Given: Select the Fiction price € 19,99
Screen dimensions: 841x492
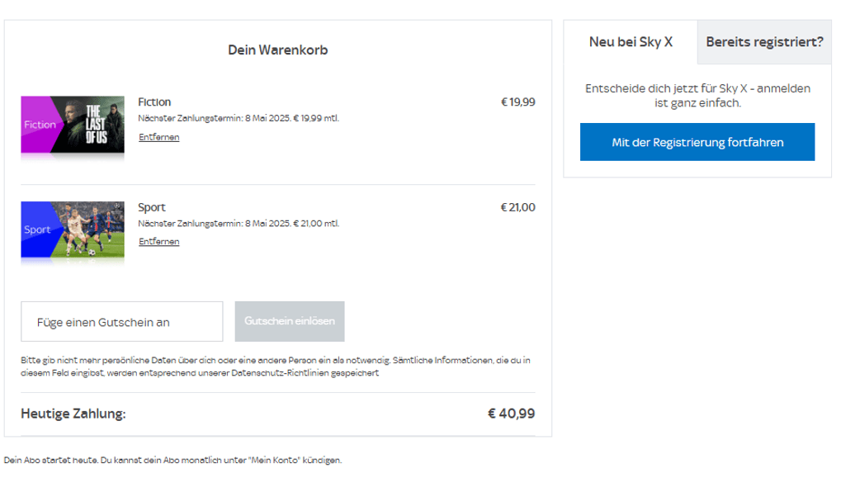Looking at the screenshot, I should click(517, 102).
